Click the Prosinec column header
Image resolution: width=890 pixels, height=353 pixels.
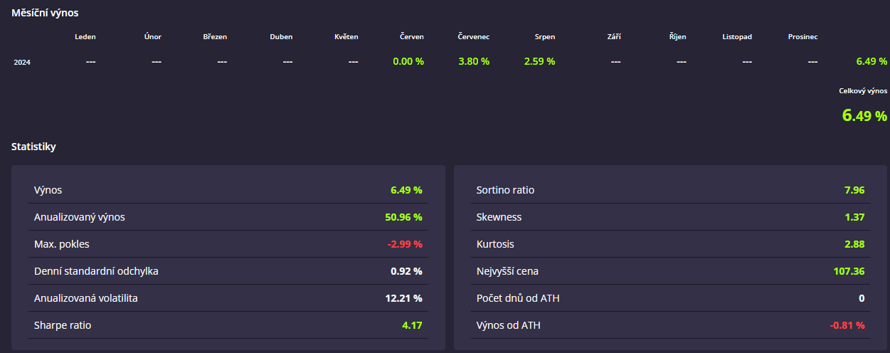coord(802,36)
